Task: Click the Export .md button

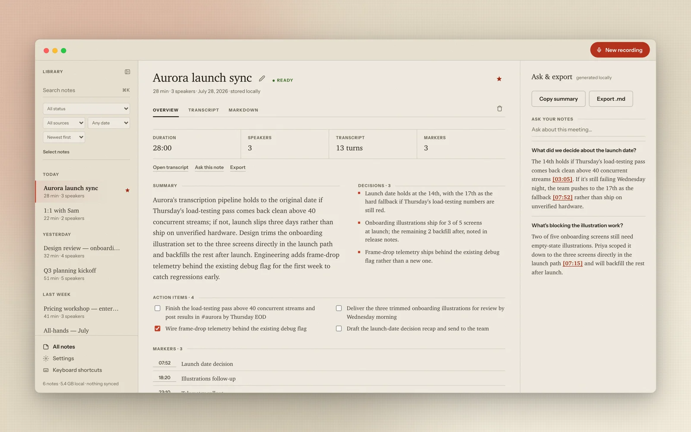Action: [x=611, y=99]
